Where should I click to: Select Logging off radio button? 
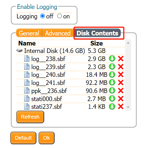(42, 16)
